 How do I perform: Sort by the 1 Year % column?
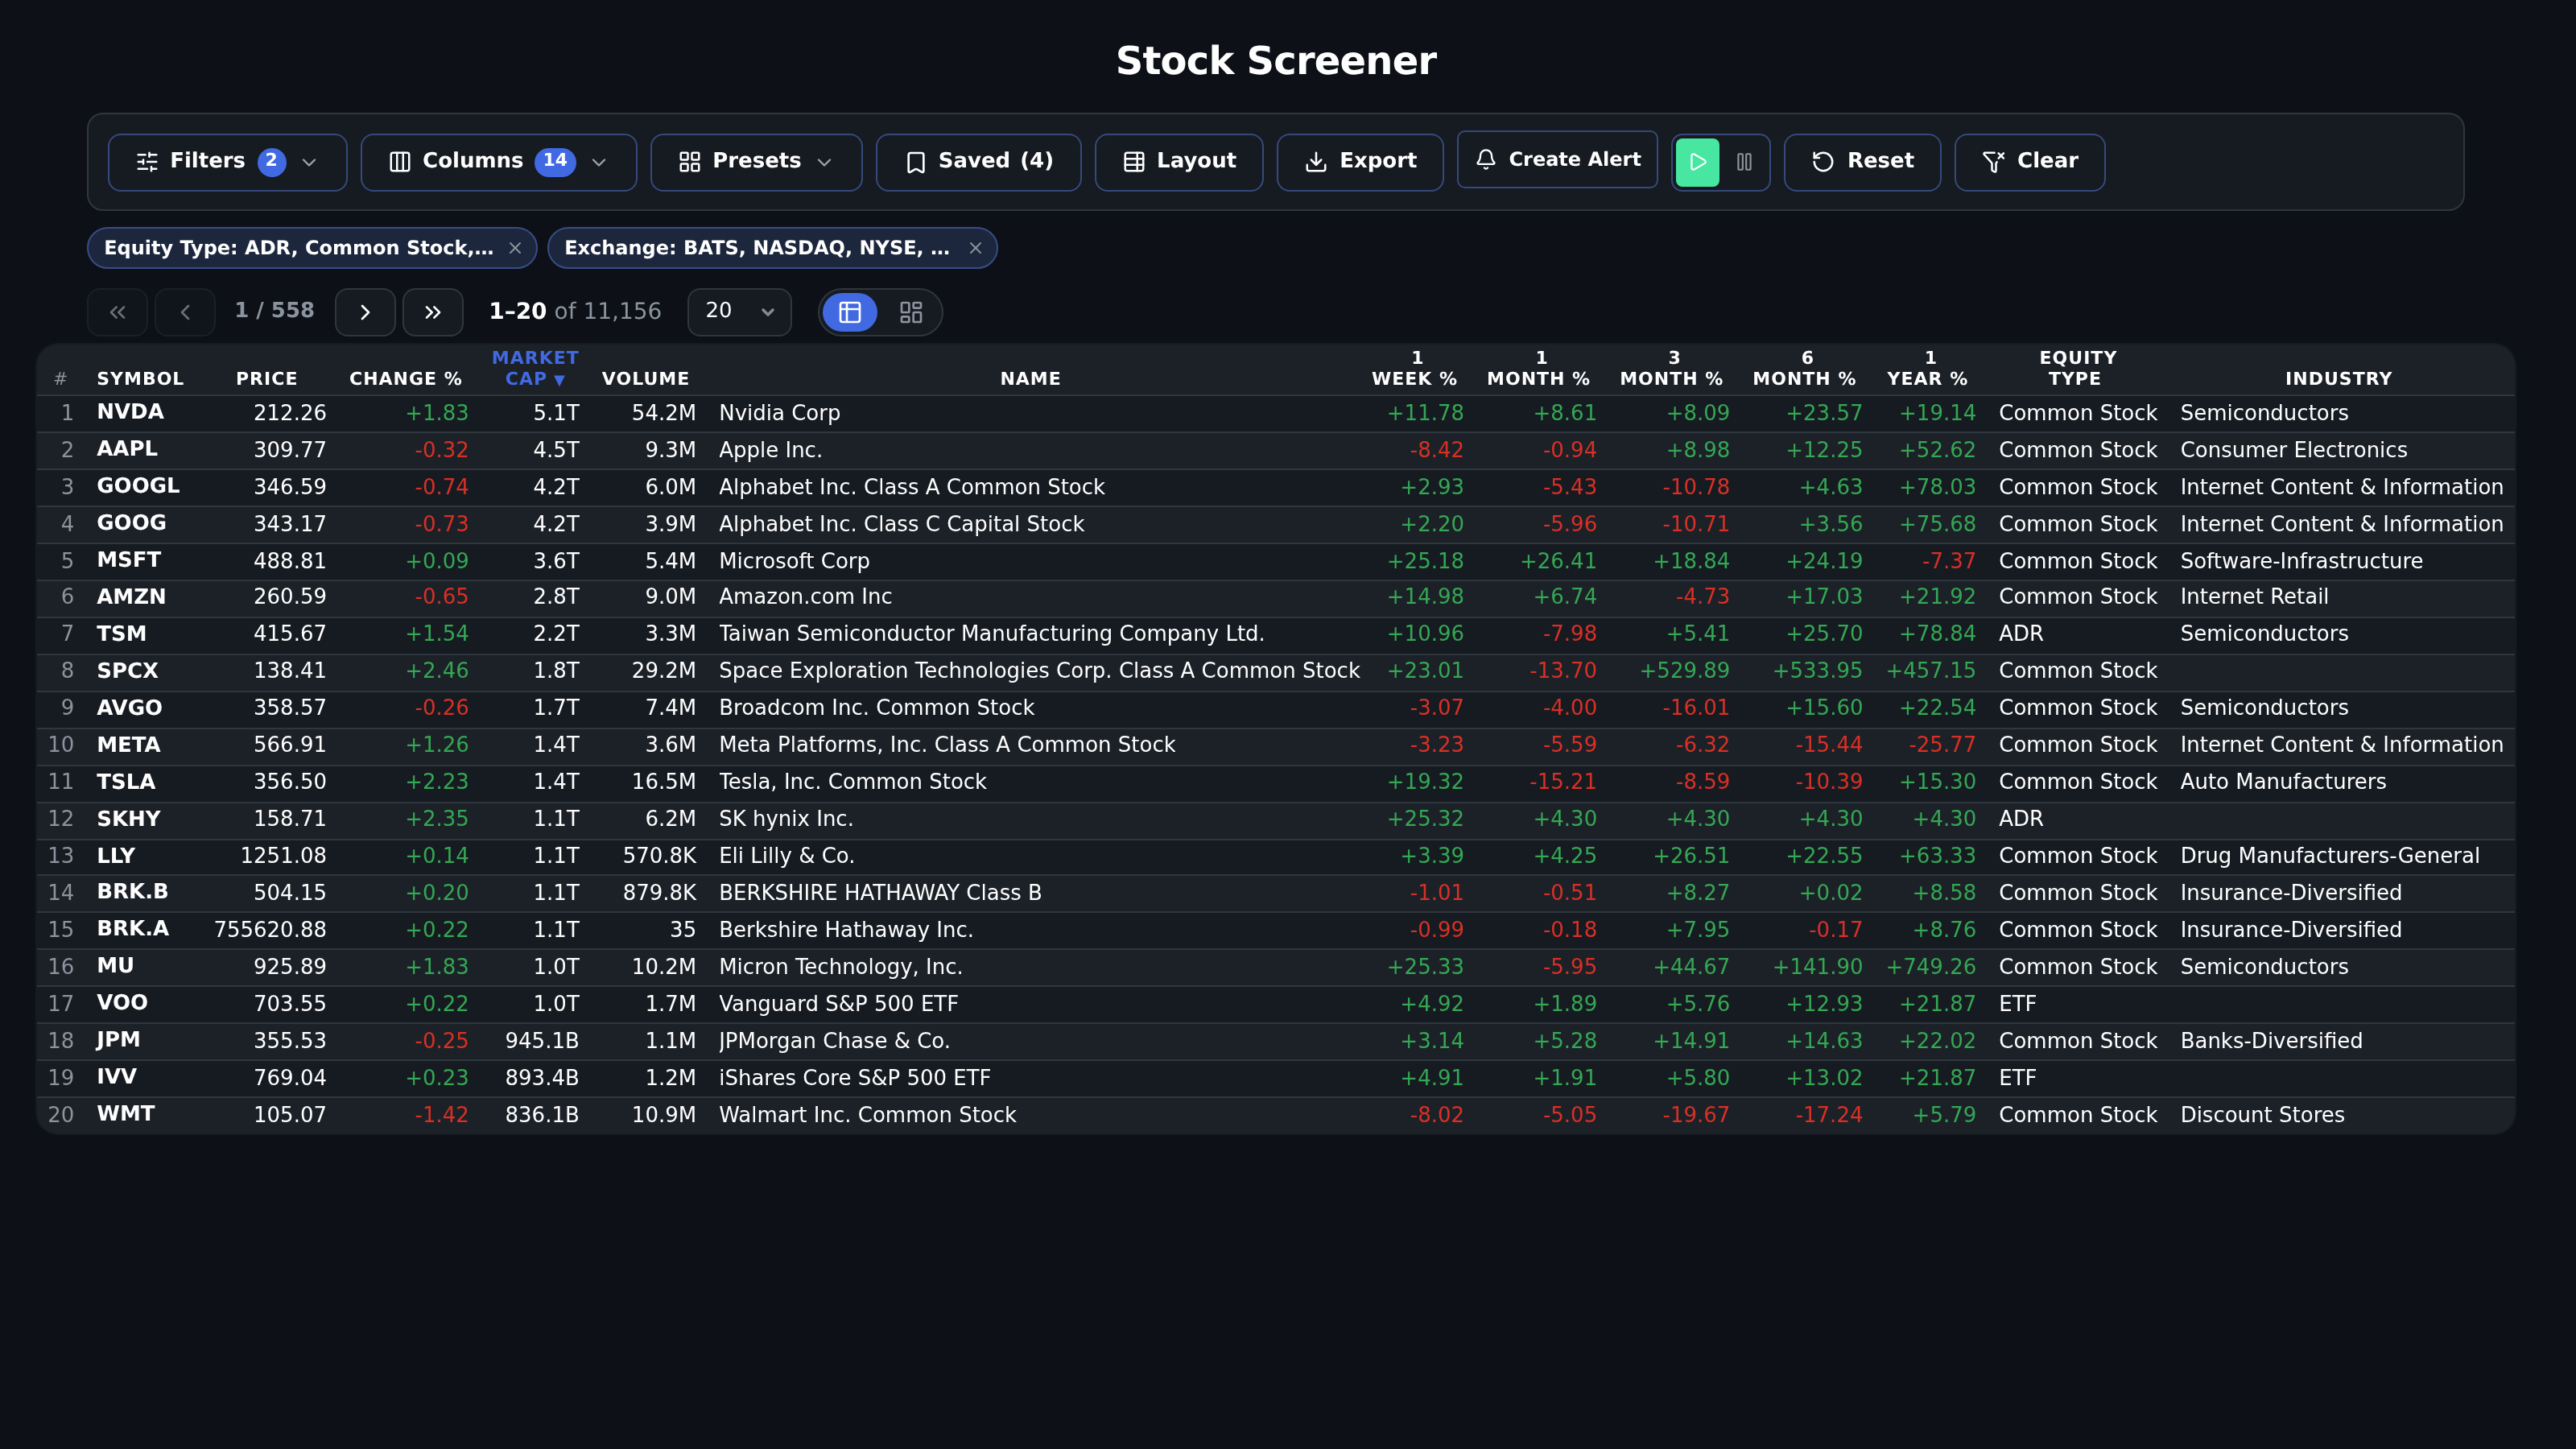(x=1928, y=368)
